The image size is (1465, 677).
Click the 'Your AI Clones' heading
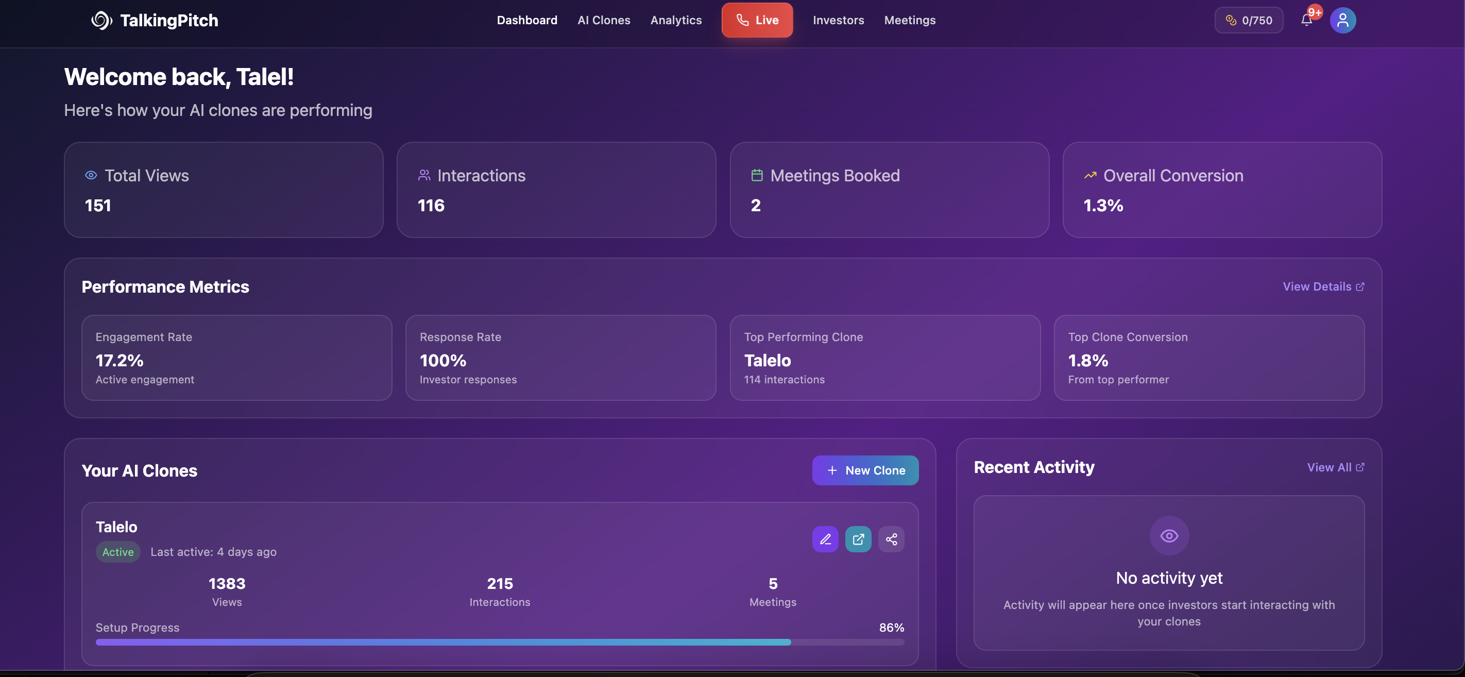pos(139,471)
